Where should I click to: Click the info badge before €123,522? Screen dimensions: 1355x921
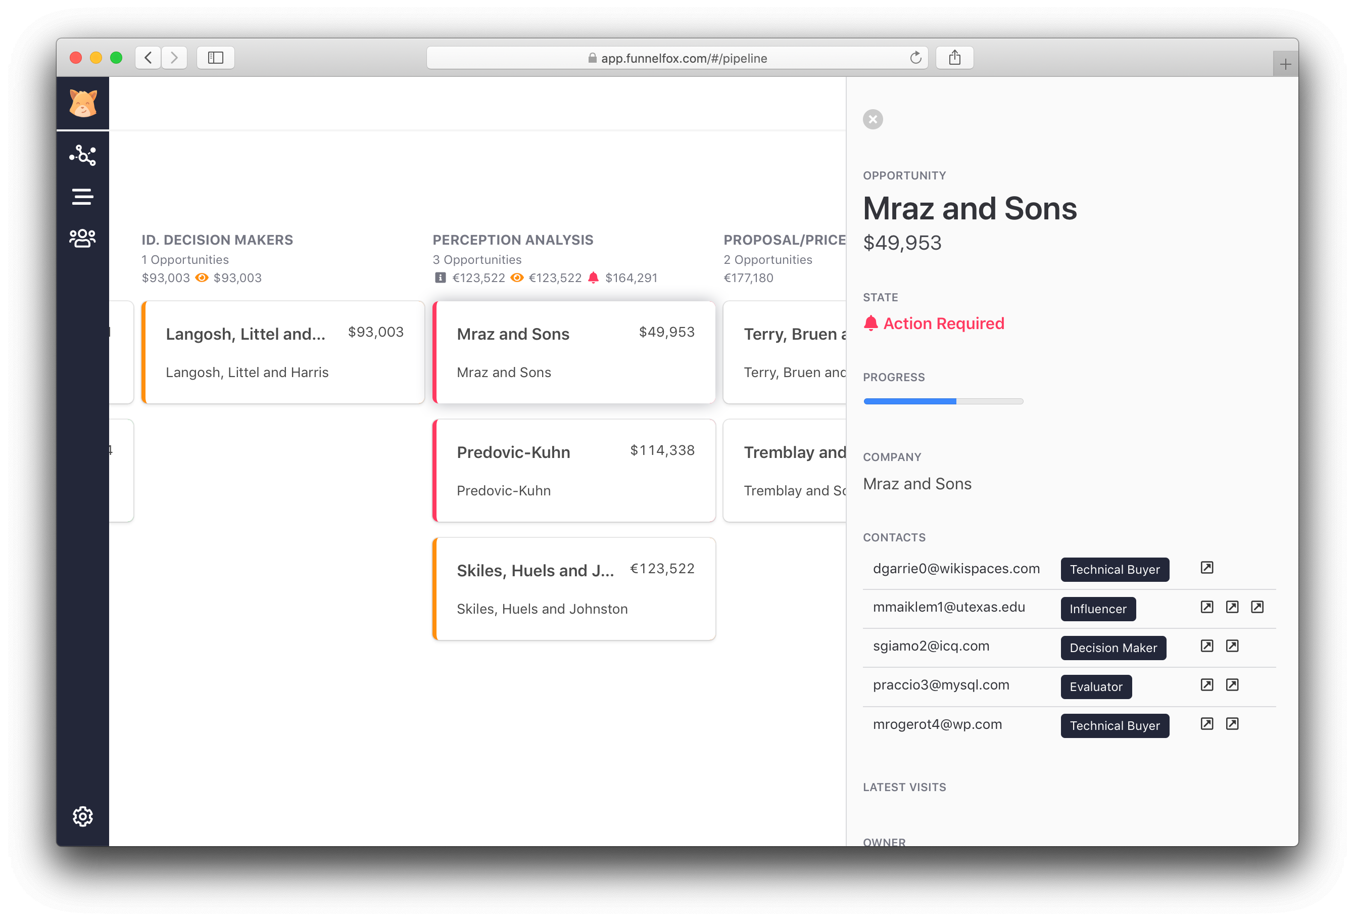(x=439, y=278)
